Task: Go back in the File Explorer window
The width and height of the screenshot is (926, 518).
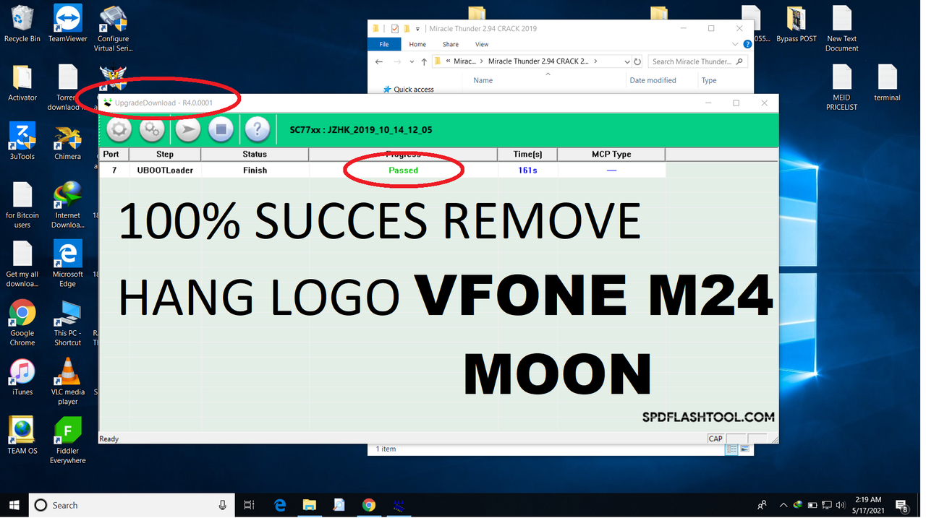Action: click(x=379, y=62)
